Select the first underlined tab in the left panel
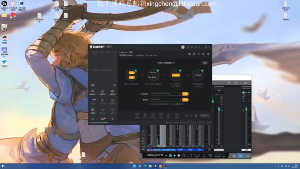Image resolution: width=300 pixels, height=169 pixels. click(x=95, y=52)
